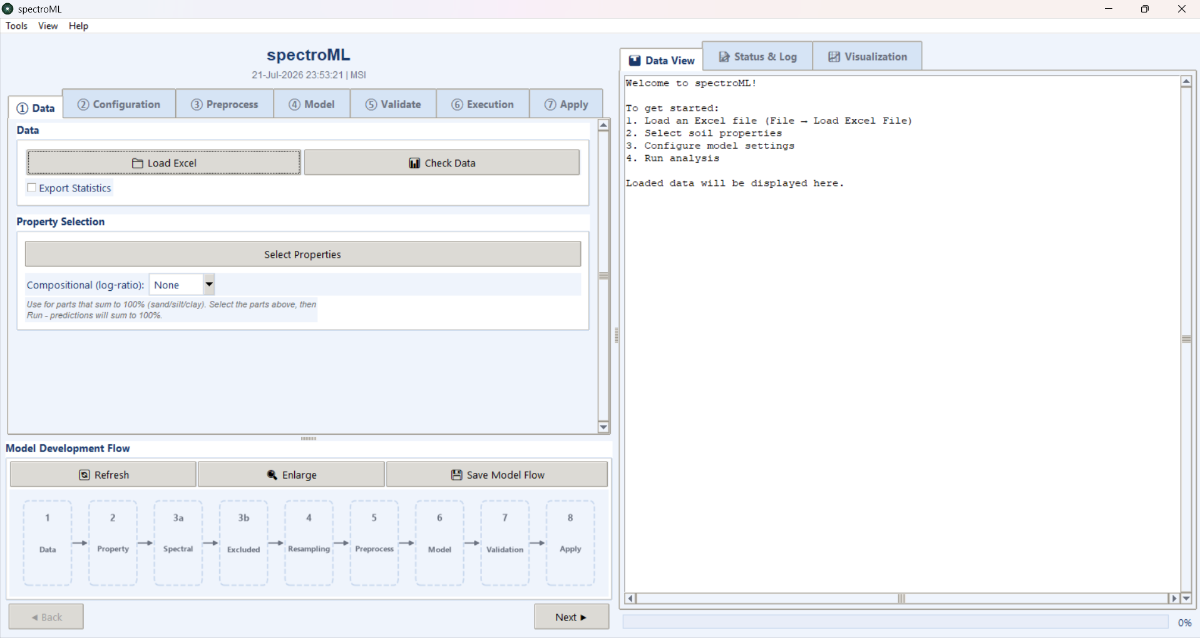Click the Data View vertical scrollbar down arrow
Screen dimensions: 1200x638
click(x=1186, y=598)
